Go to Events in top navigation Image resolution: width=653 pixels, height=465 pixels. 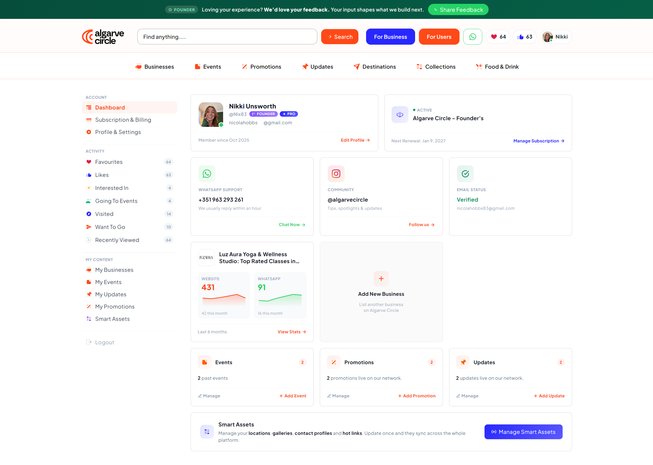click(x=208, y=67)
